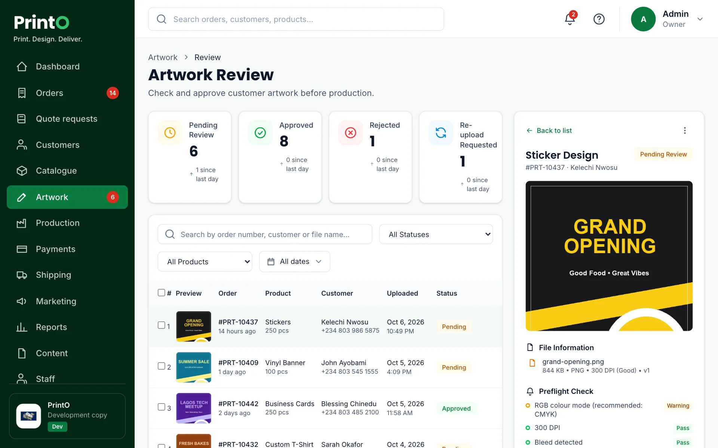Viewport: 718px width, 448px height.
Task: Open the Summer Sale thumbnail preview
Action: (194, 367)
